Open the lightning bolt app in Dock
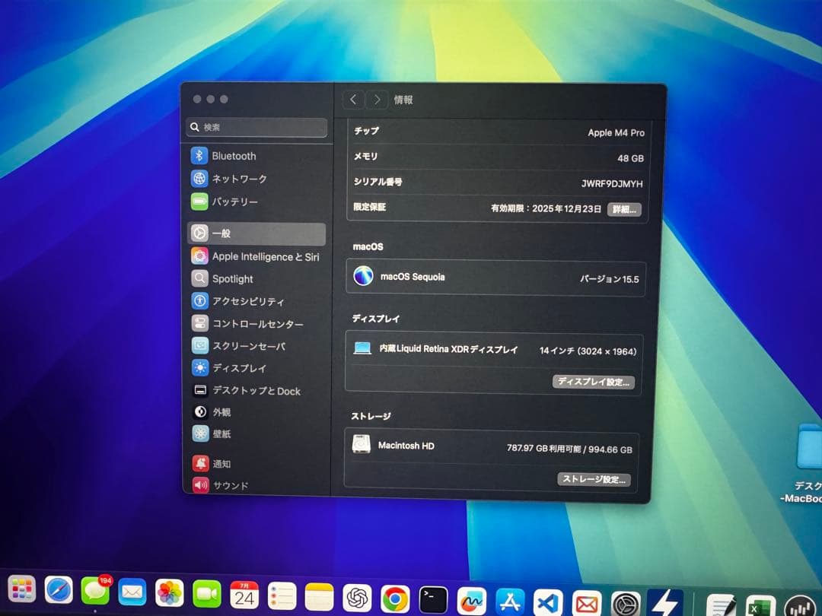 [x=664, y=603]
